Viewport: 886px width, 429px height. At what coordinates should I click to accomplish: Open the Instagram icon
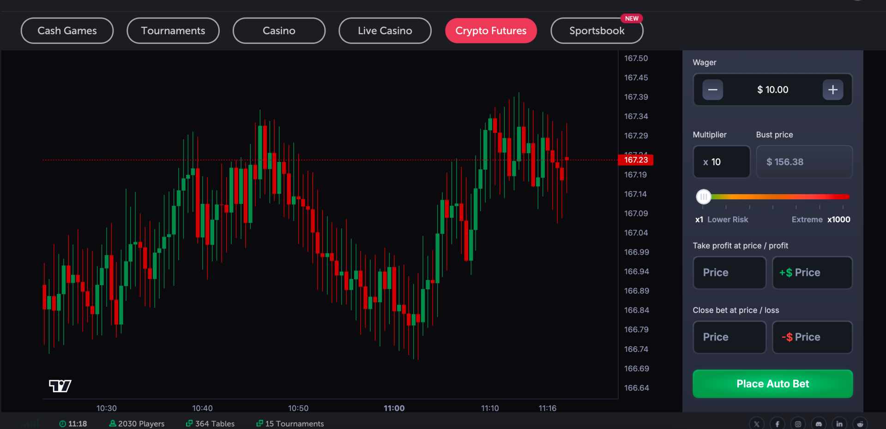(798, 423)
